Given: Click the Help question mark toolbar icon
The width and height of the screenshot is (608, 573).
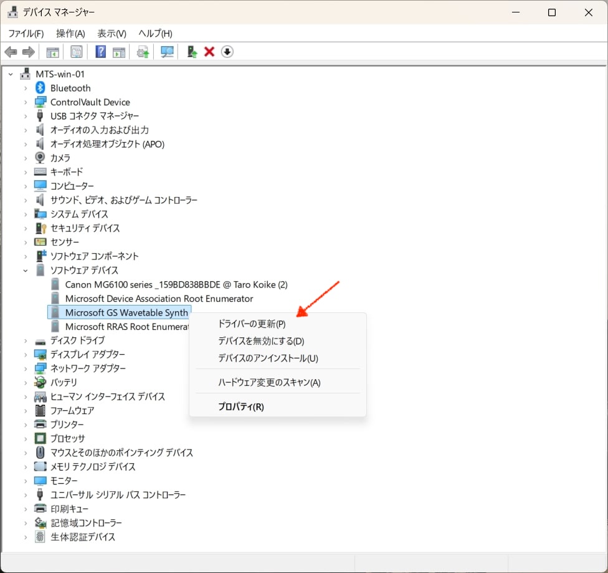Looking at the screenshot, I should point(100,52).
